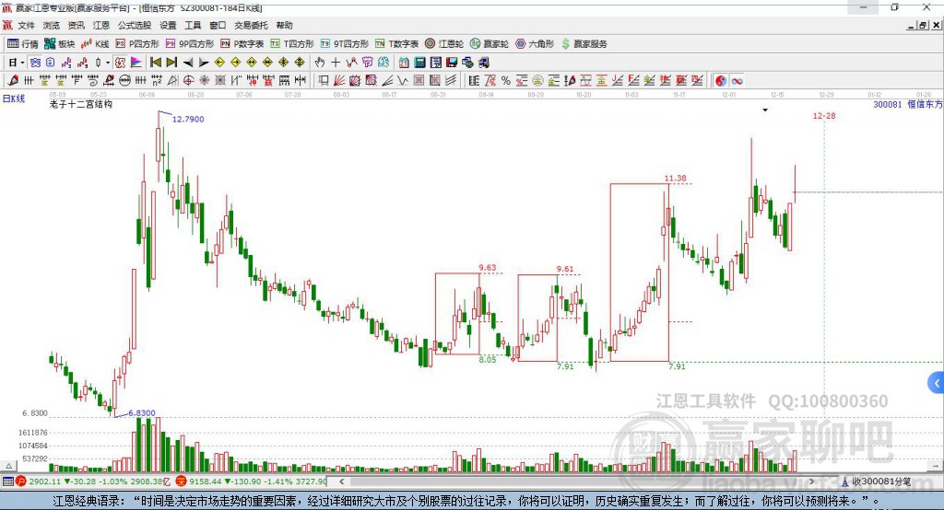Open the 赢家轮 wheel tool
944x510 pixels.
point(490,44)
